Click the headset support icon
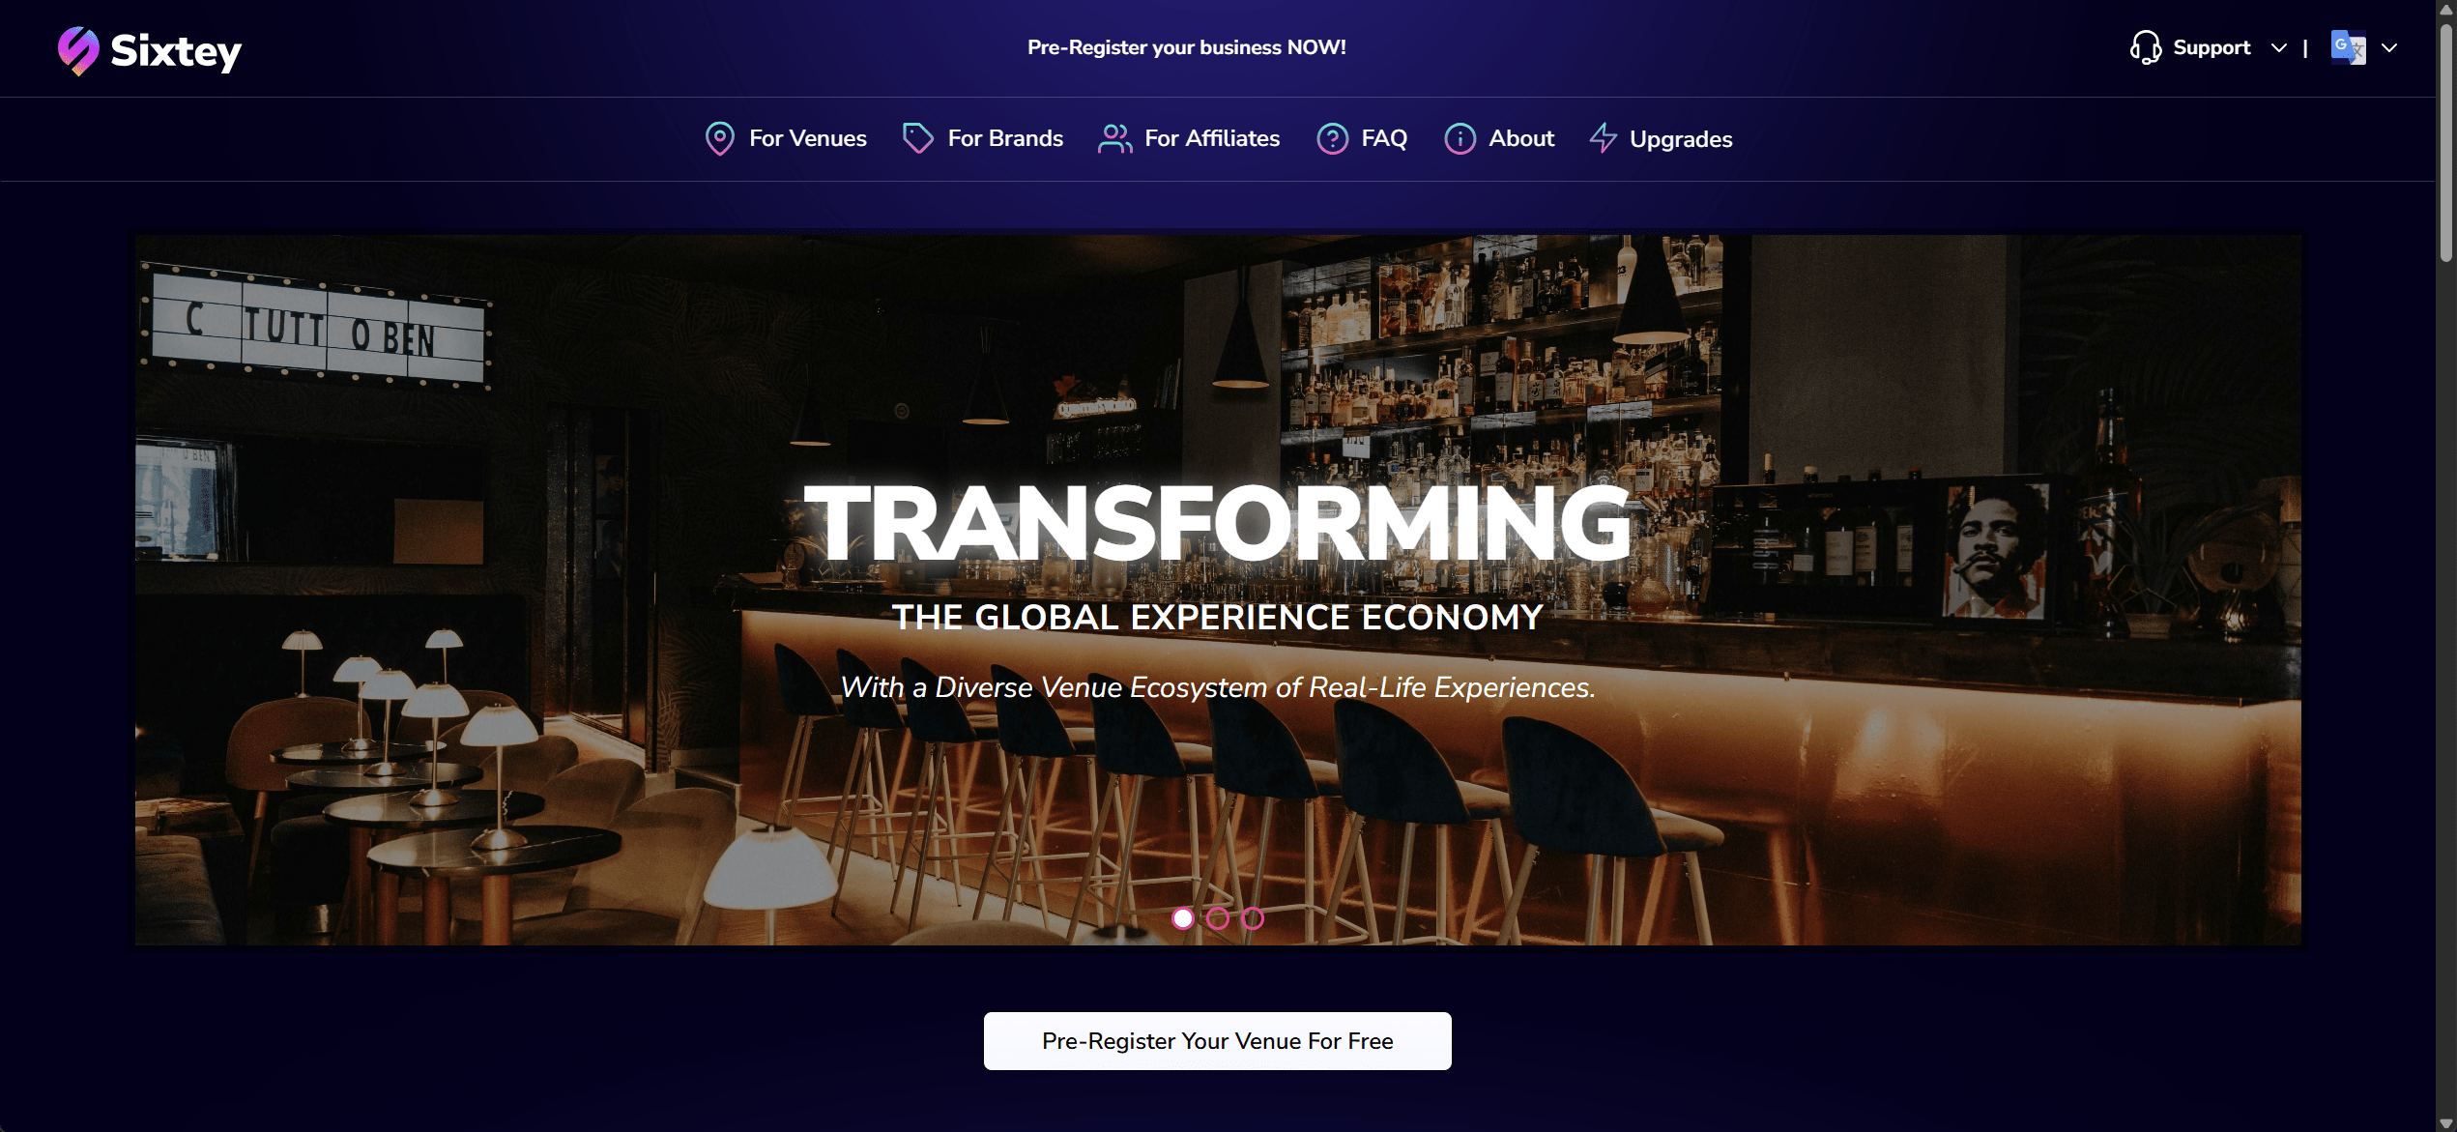Image resolution: width=2457 pixels, height=1132 pixels. pyautogui.click(x=2145, y=47)
